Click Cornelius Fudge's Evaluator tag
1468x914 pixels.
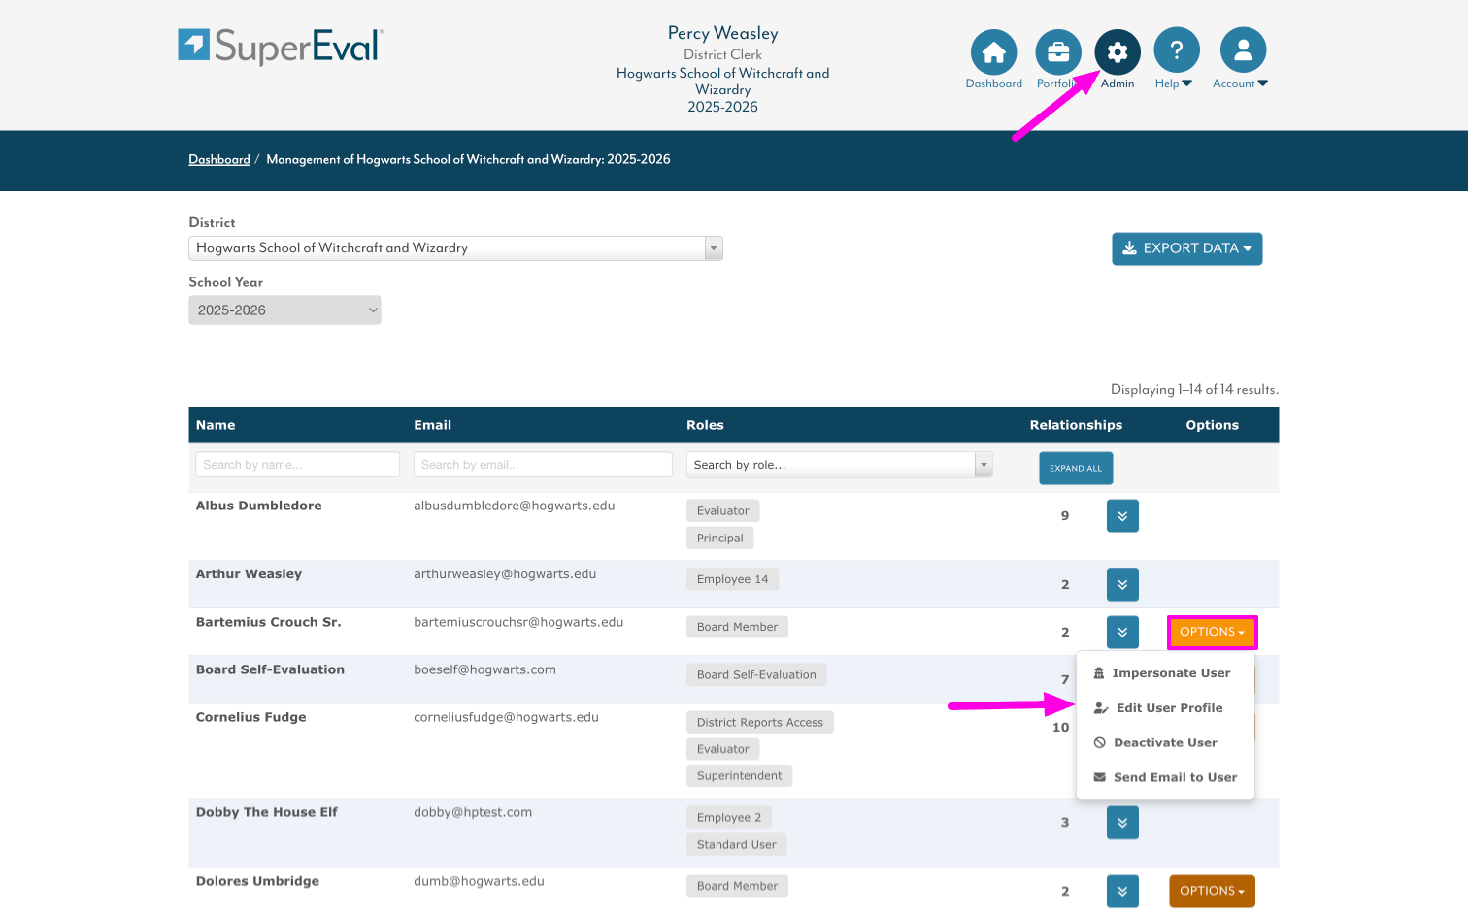(x=722, y=749)
